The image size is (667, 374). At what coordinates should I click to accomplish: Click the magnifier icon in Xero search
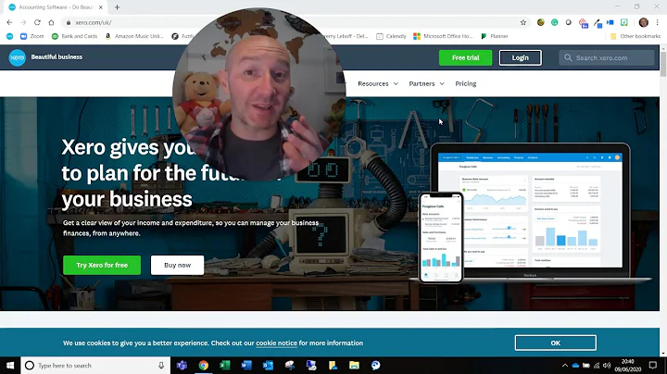coord(568,57)
